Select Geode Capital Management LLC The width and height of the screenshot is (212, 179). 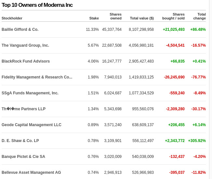coord(32,125)
